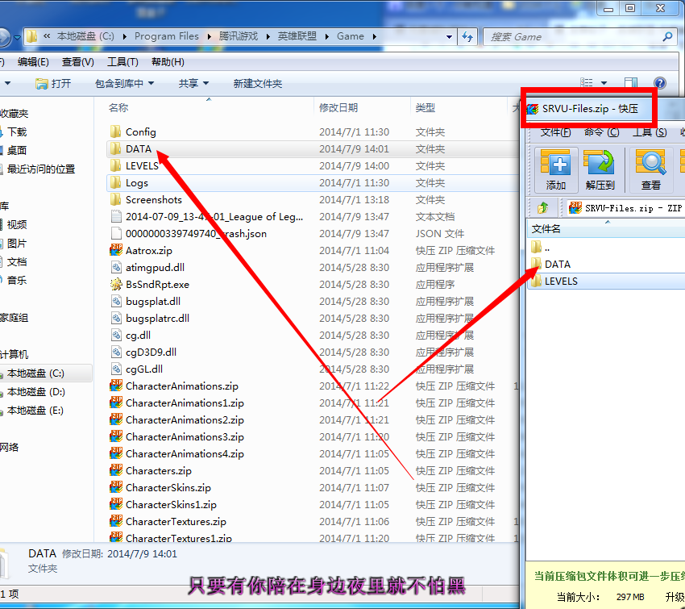Screen dimensions: 685x609
Task: Click the 解压到 (Extract to) icon
Action: click(x=600, y=164)
